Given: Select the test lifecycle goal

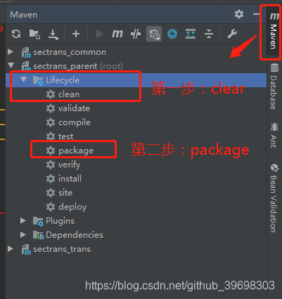Looking at the screenshot, I should click(65, 136).
